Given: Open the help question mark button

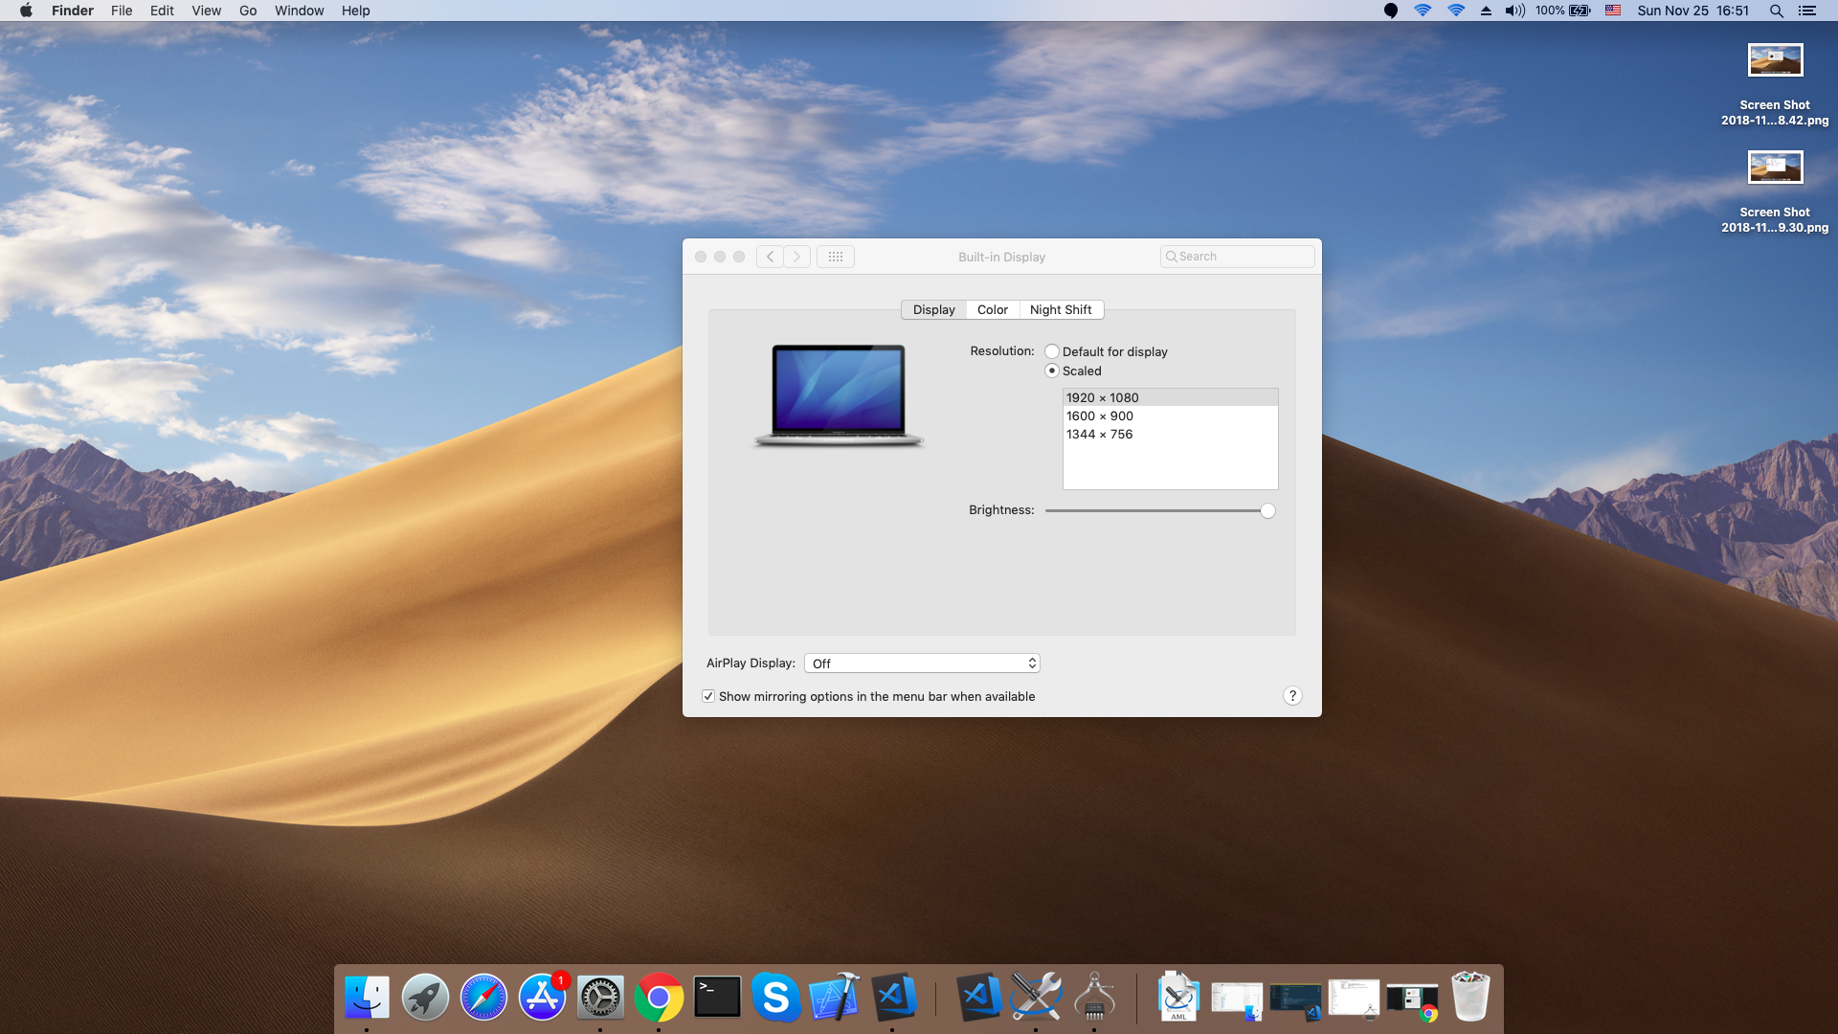Looking at the screenshot, I should [x=1292, y=696].
